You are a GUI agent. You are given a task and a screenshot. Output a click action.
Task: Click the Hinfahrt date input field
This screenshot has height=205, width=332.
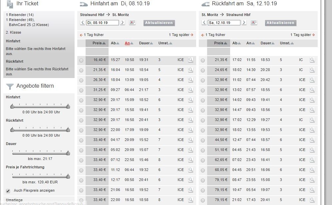tap(102, 23)
